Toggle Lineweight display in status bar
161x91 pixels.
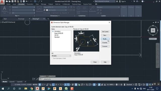click(73, 85)
